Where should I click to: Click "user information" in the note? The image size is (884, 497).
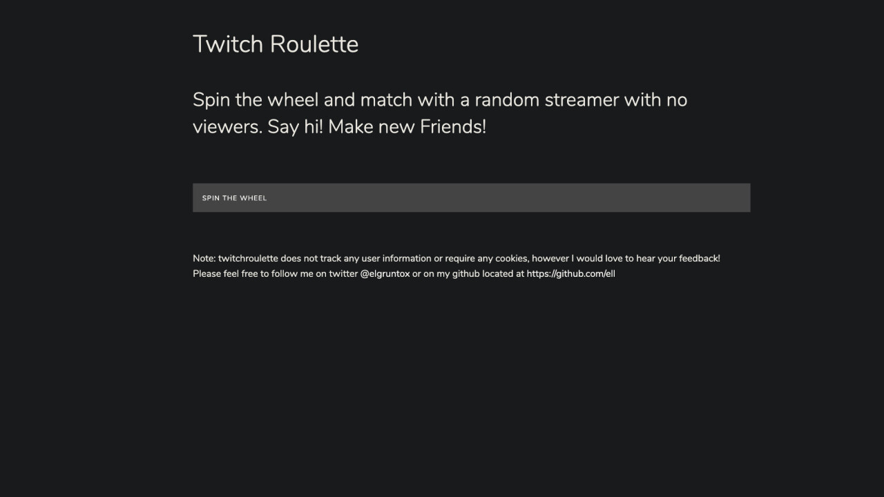point(396,258)
